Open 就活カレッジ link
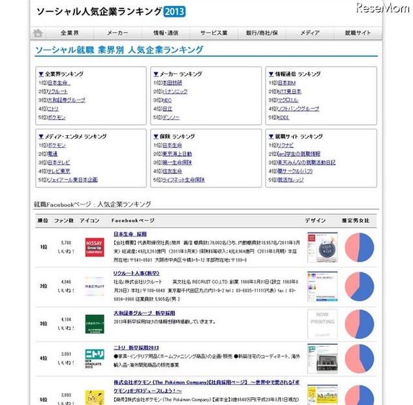The height and width of the screenshot is (405, 413). pos(290,180)
